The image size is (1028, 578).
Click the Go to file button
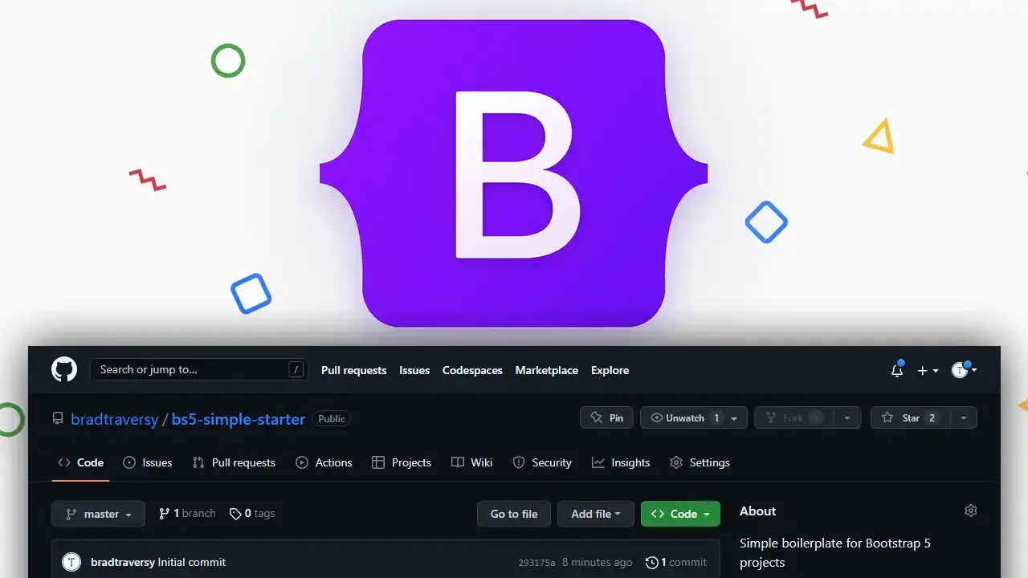tap(514, 514)
